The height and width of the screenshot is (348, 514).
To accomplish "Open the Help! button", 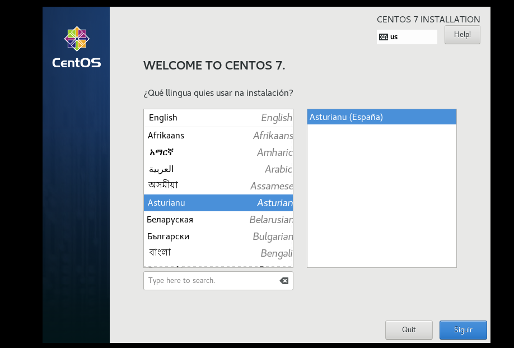I will pyautogui.click(x=462, y=35).
